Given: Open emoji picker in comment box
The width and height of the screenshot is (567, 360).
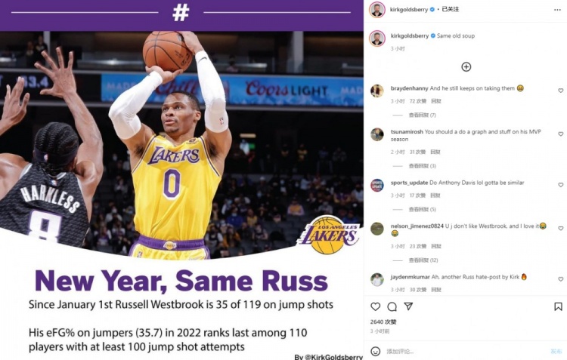Looking at the screenshot, I should pyautogui.click(x=375, y=351).
